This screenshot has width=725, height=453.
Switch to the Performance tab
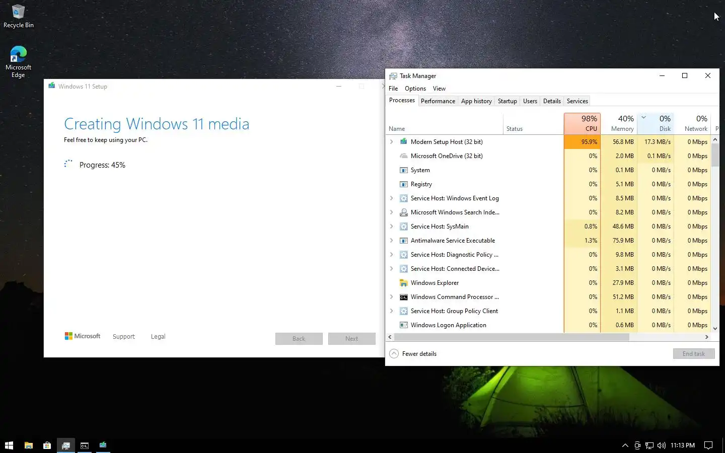(438, 101)
